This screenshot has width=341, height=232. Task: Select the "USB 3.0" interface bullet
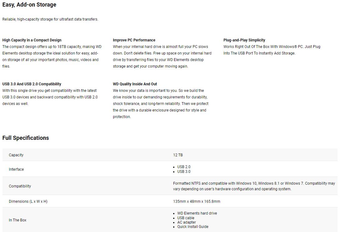pyautogui.click(x=184, y=172)
